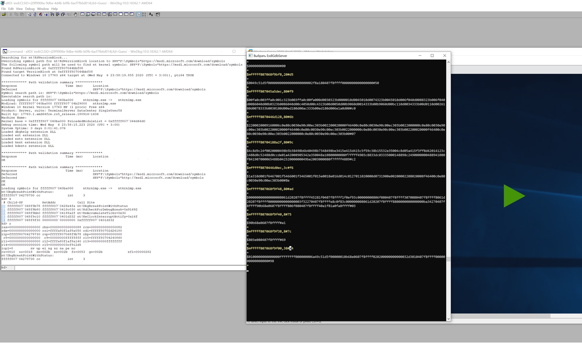The height and width of the screenshot is (348, 582).
Task: Toggle Source mode on
Action: [139, 14]
